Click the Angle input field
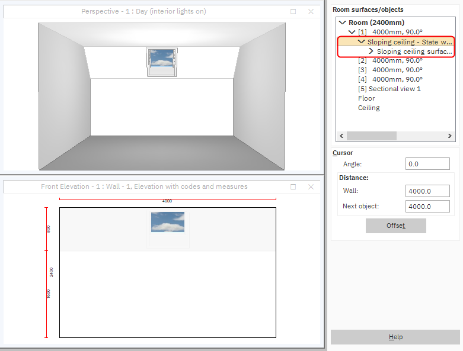 click(x=427, y=164)
